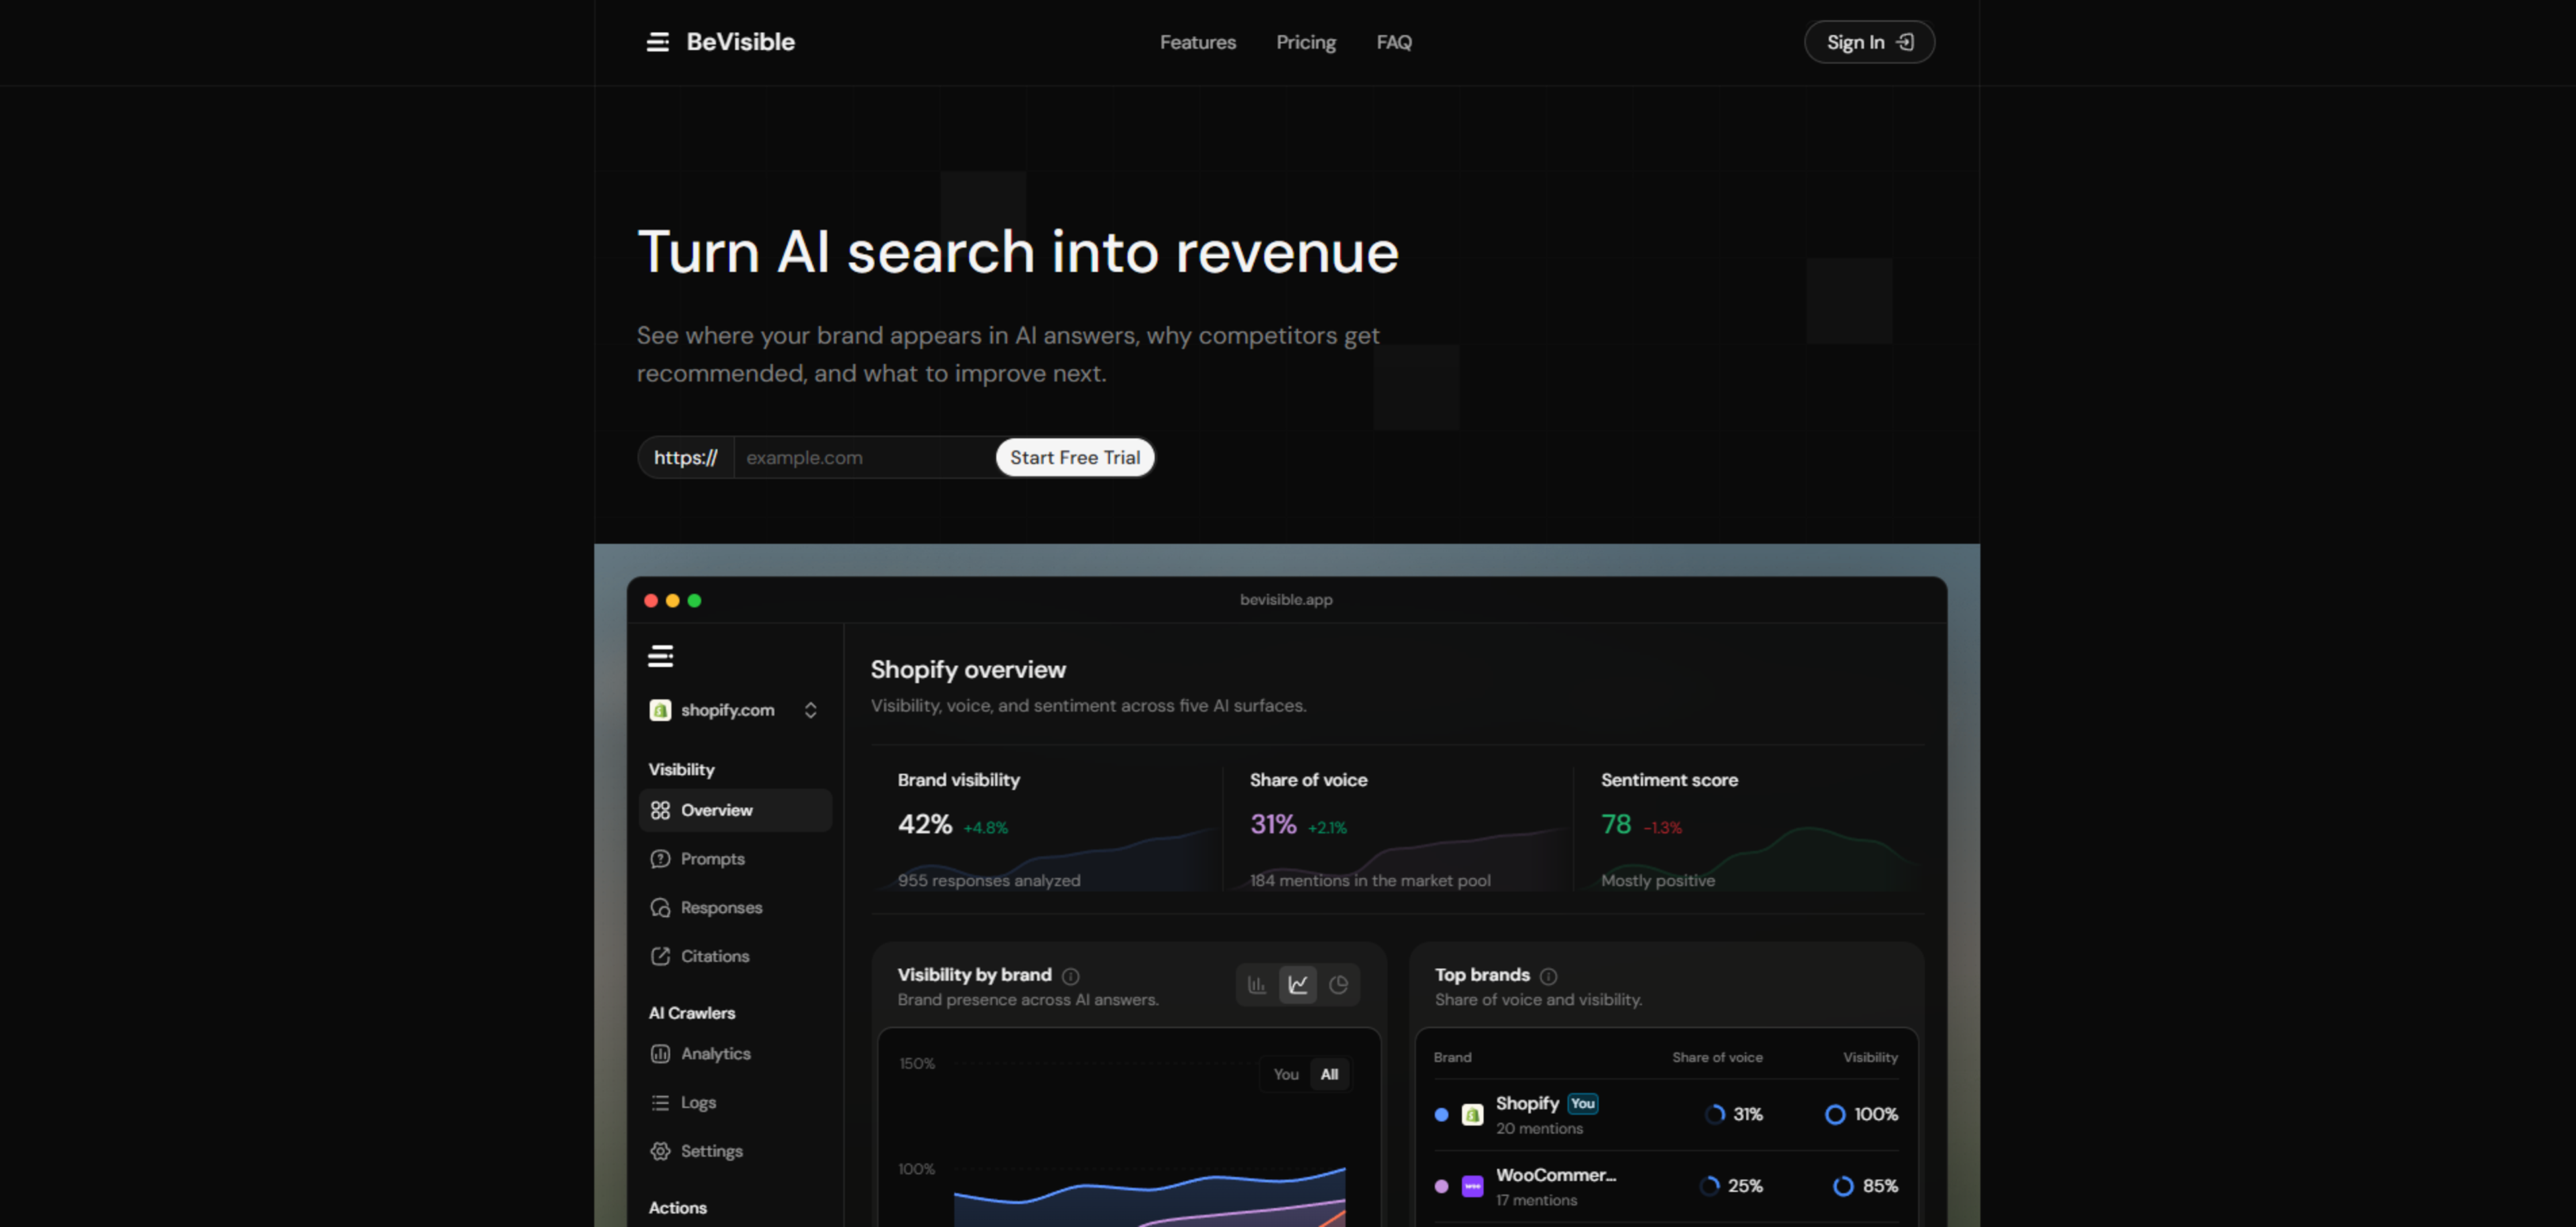The width and height of the screenshot is (2576, 1227).
Task: Switch to line chart view icon
Action: click(x=1298, y=985)
